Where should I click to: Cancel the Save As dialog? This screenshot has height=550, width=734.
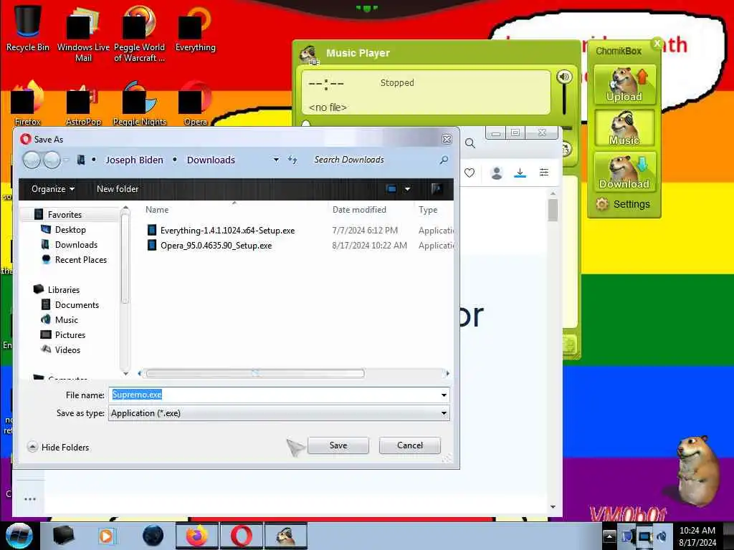(409, 445)
